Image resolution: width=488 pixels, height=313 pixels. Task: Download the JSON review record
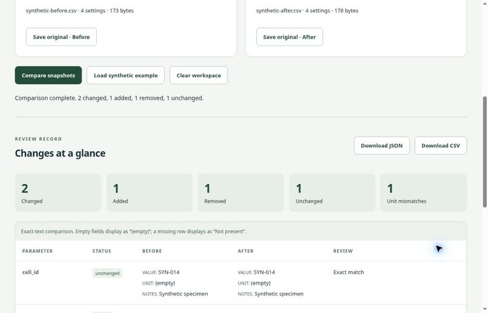pos(381,145)
